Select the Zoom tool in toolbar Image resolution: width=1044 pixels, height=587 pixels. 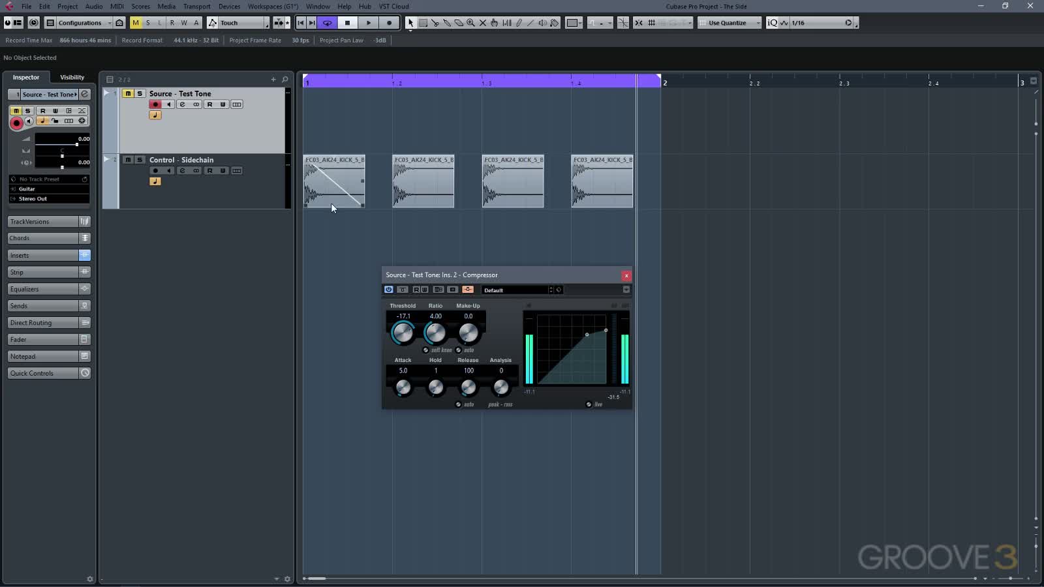(x=470, y=22)
